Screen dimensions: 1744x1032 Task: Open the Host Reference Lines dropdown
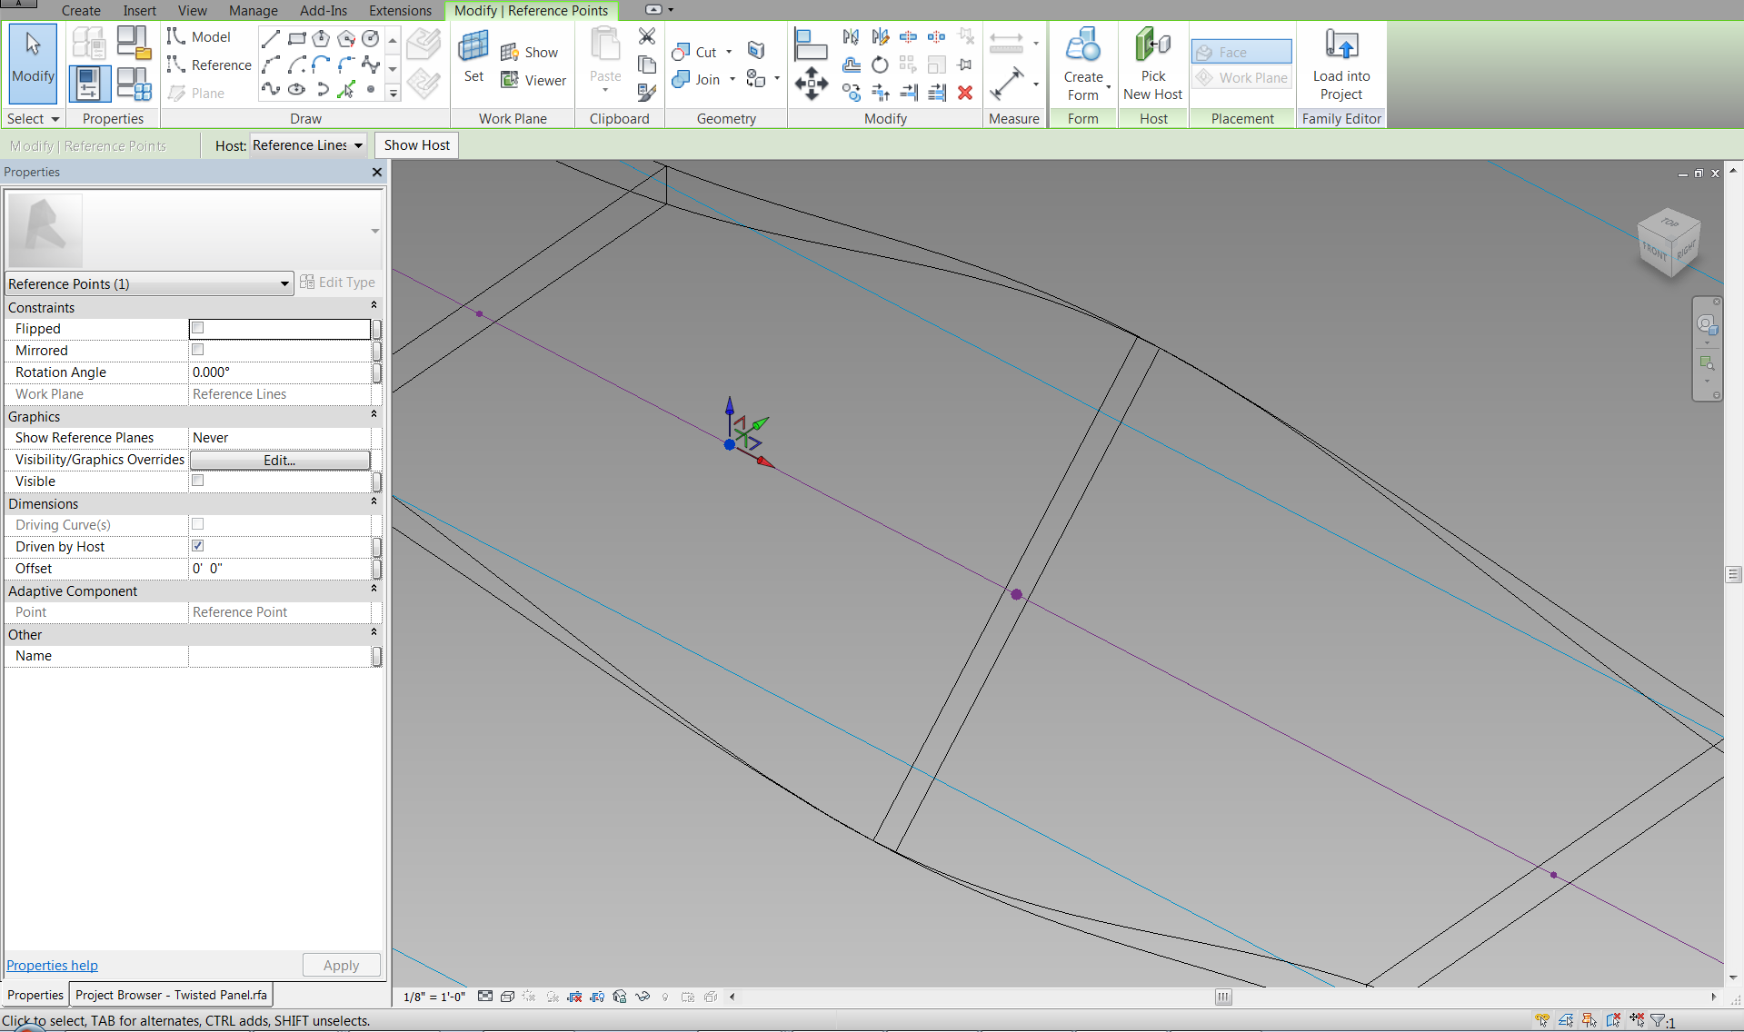[307, 145]
